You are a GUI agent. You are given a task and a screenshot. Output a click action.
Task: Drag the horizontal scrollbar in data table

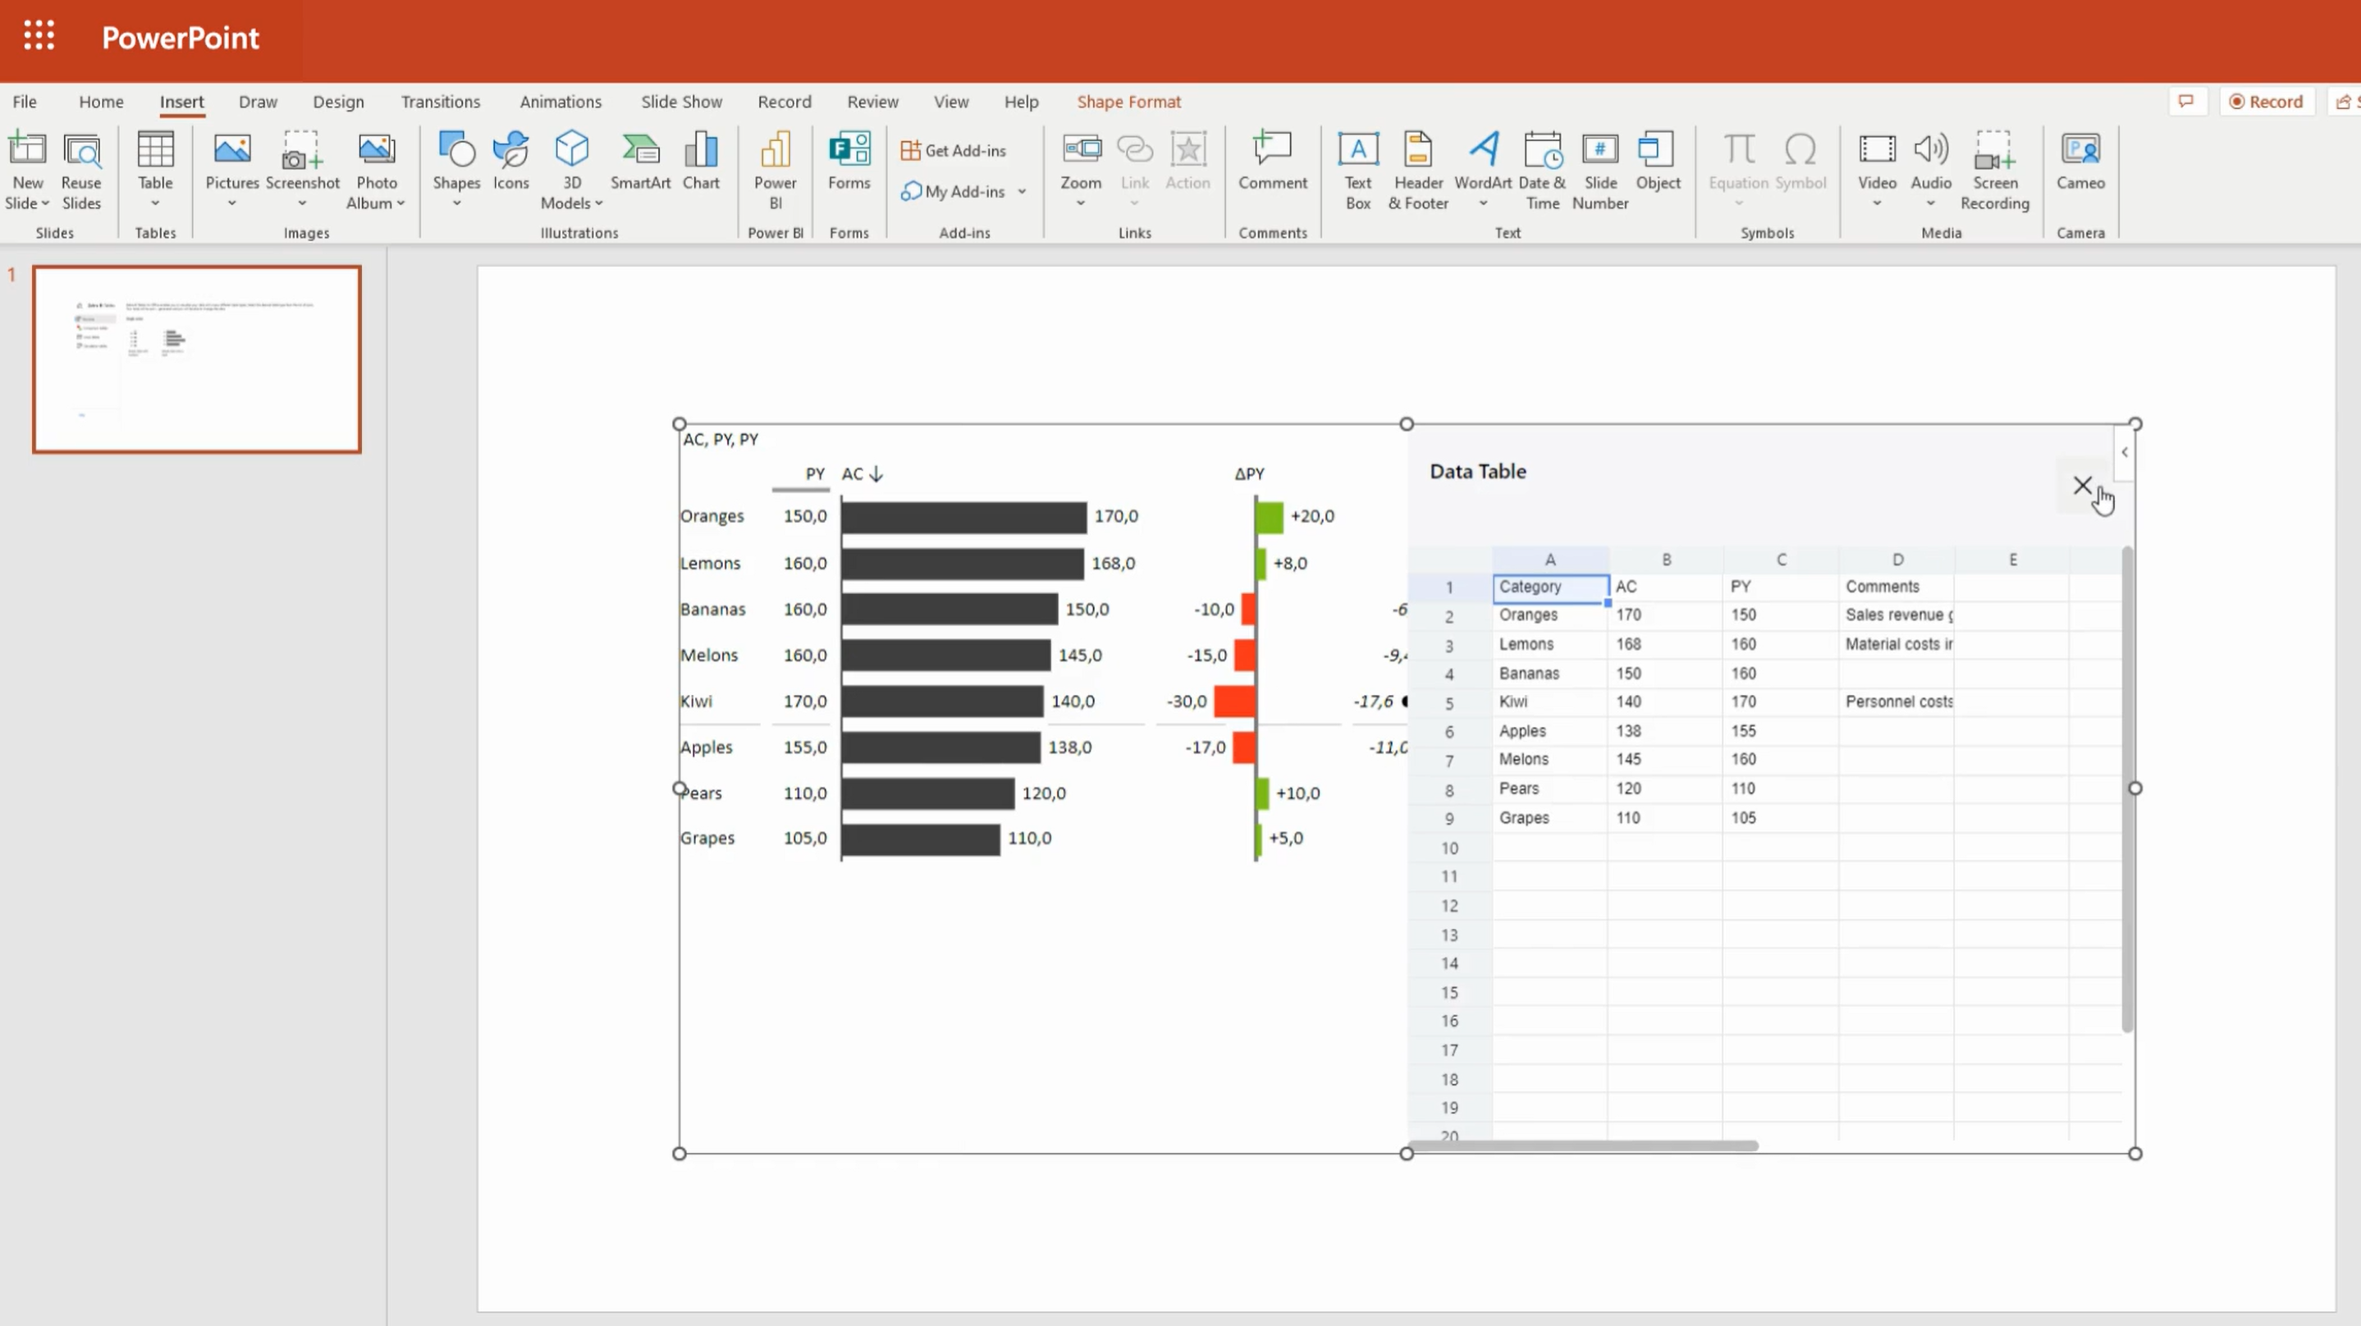click(1594, 1148)
